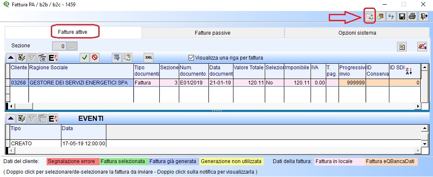This screenshot has width=433, height=177.
Task: Click the save floppy disk icon
Action: click(402, 16)
